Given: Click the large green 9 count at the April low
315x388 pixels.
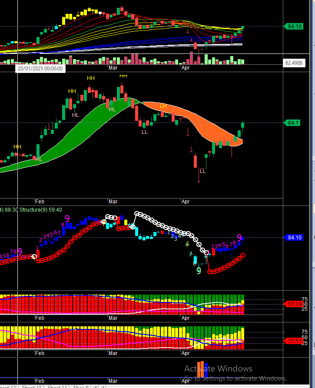Looking at the screenshot, I should (x=199, y=270).
